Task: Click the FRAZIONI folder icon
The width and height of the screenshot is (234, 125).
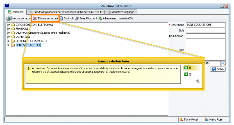Action: pyautogui.click(x=13, y=29)
